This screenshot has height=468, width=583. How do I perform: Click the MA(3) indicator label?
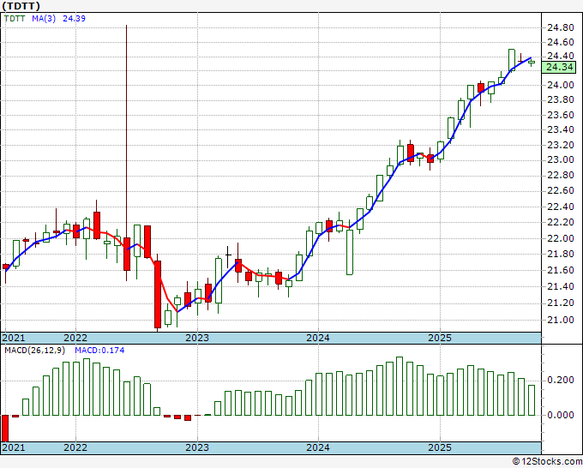[x=44, y=19]
